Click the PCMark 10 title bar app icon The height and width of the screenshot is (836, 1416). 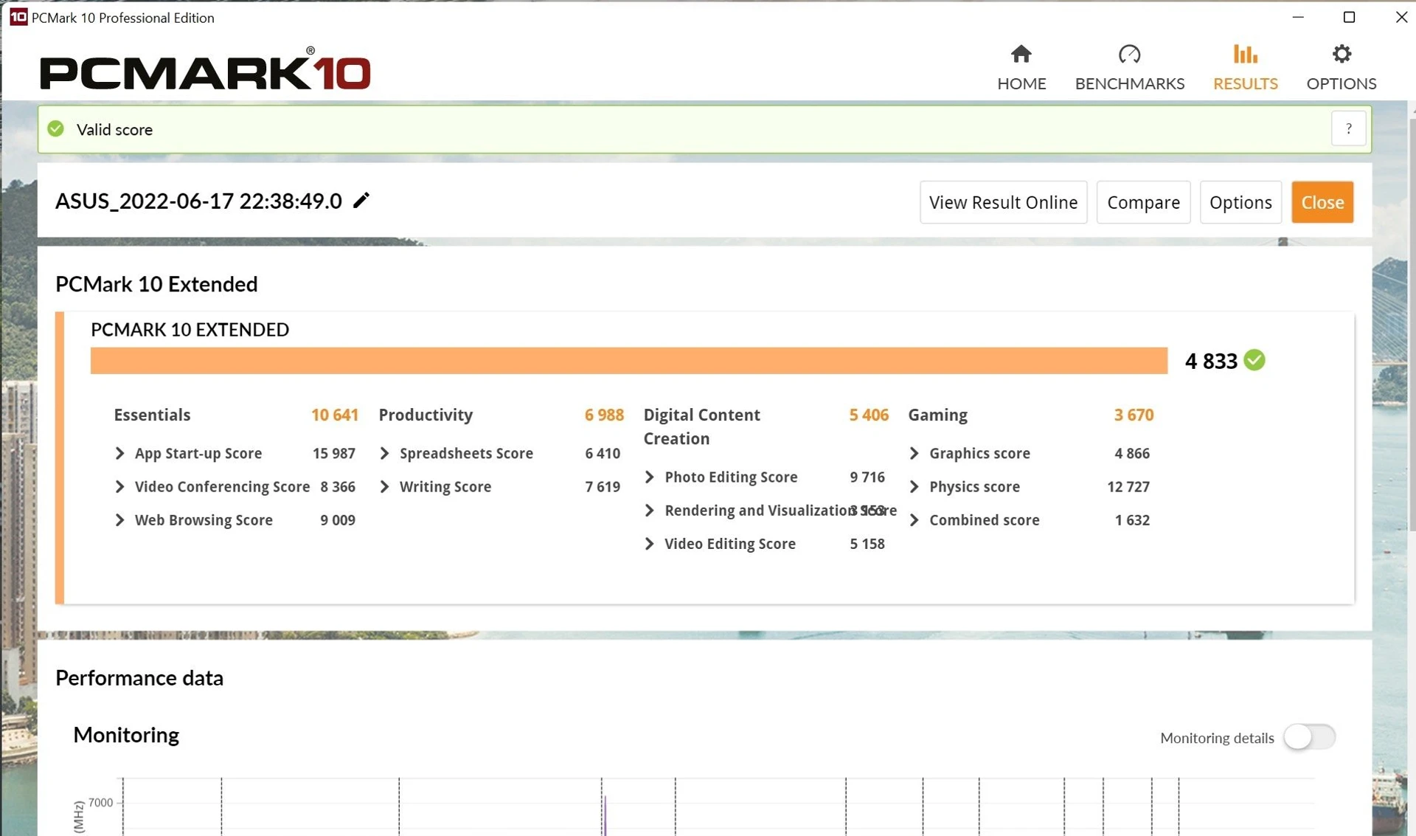(x=18, y=17)
